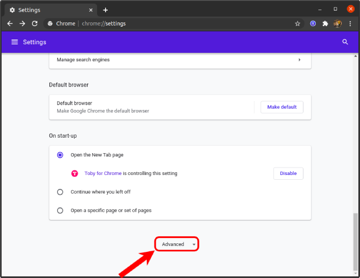Select Continue where you left off

60,192
